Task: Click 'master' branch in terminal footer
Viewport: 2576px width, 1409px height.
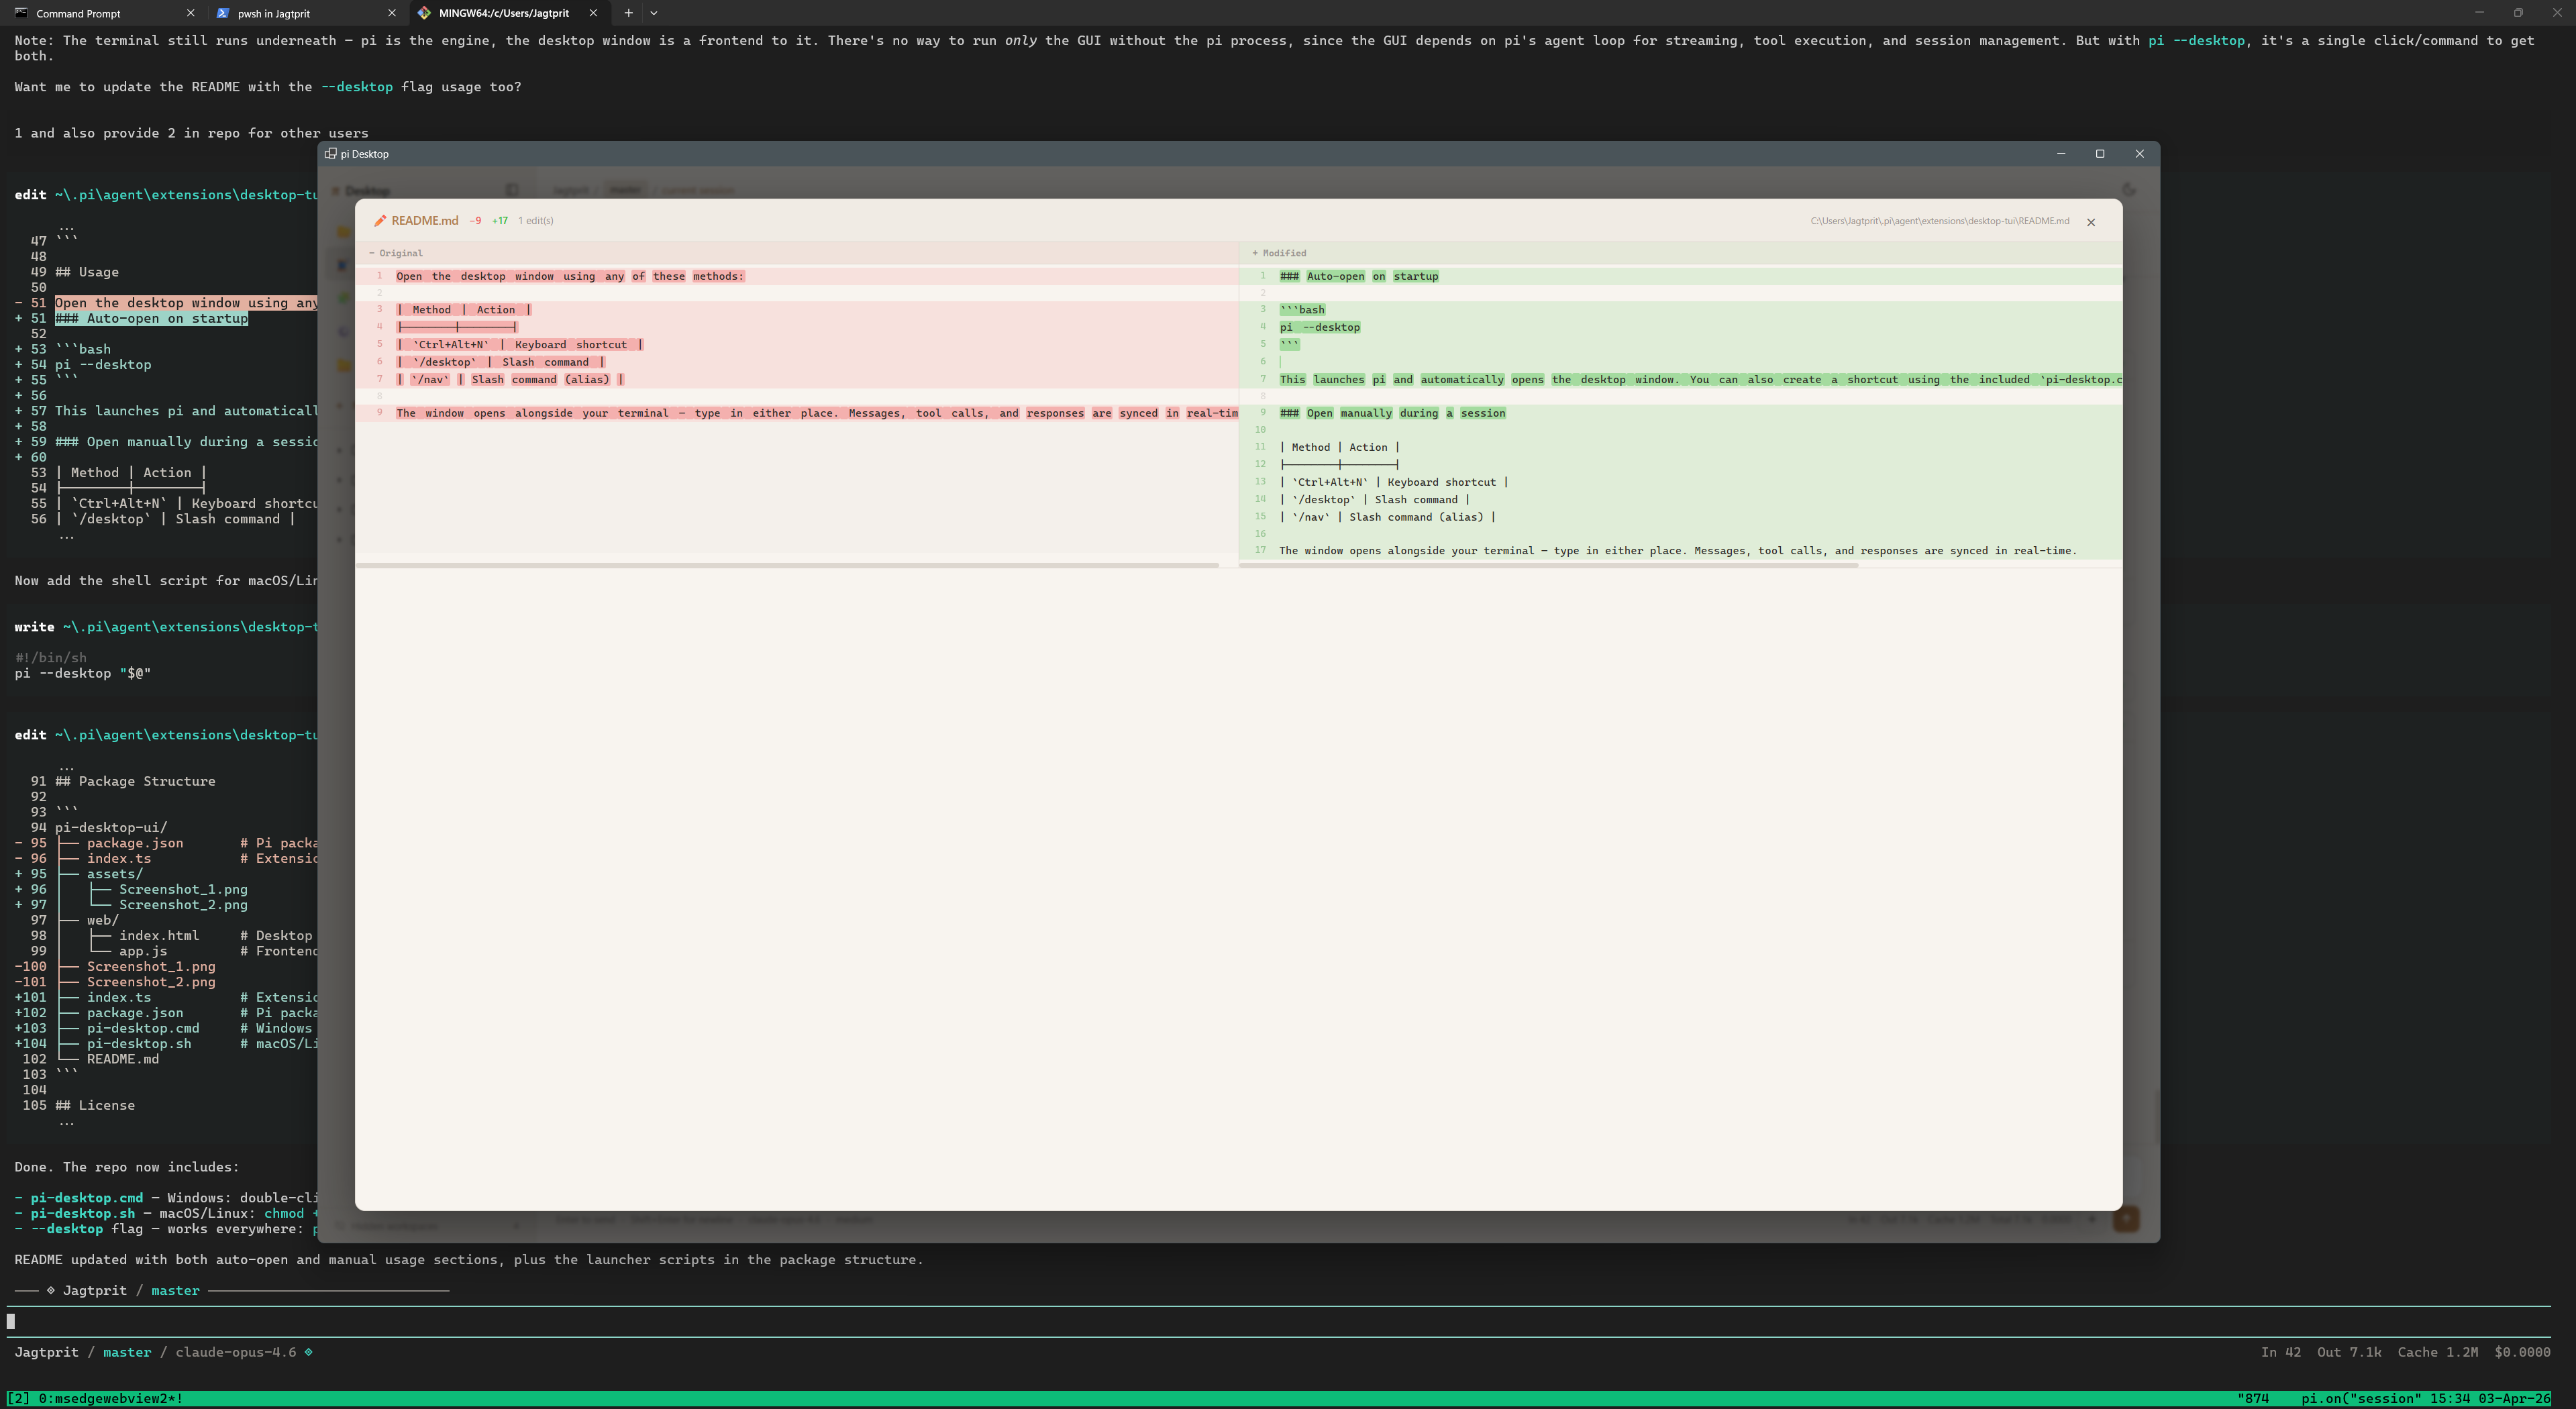Action: [127, 1352]
